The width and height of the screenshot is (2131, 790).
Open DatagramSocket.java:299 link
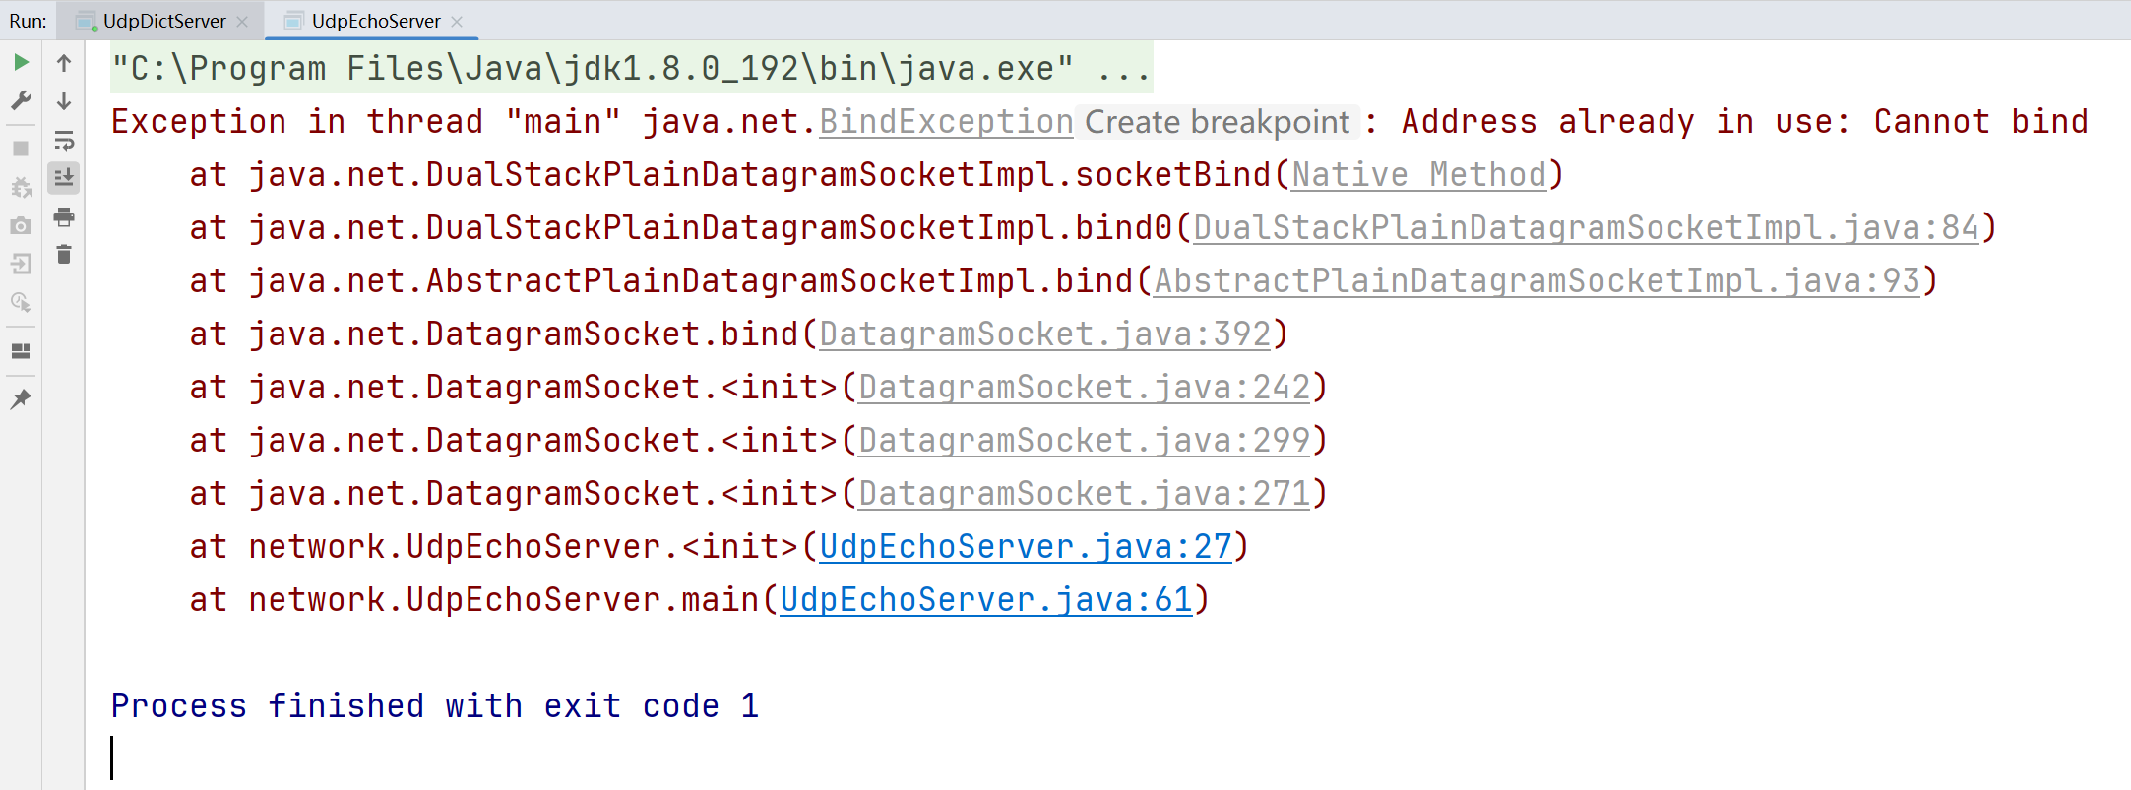point(1085,441)
